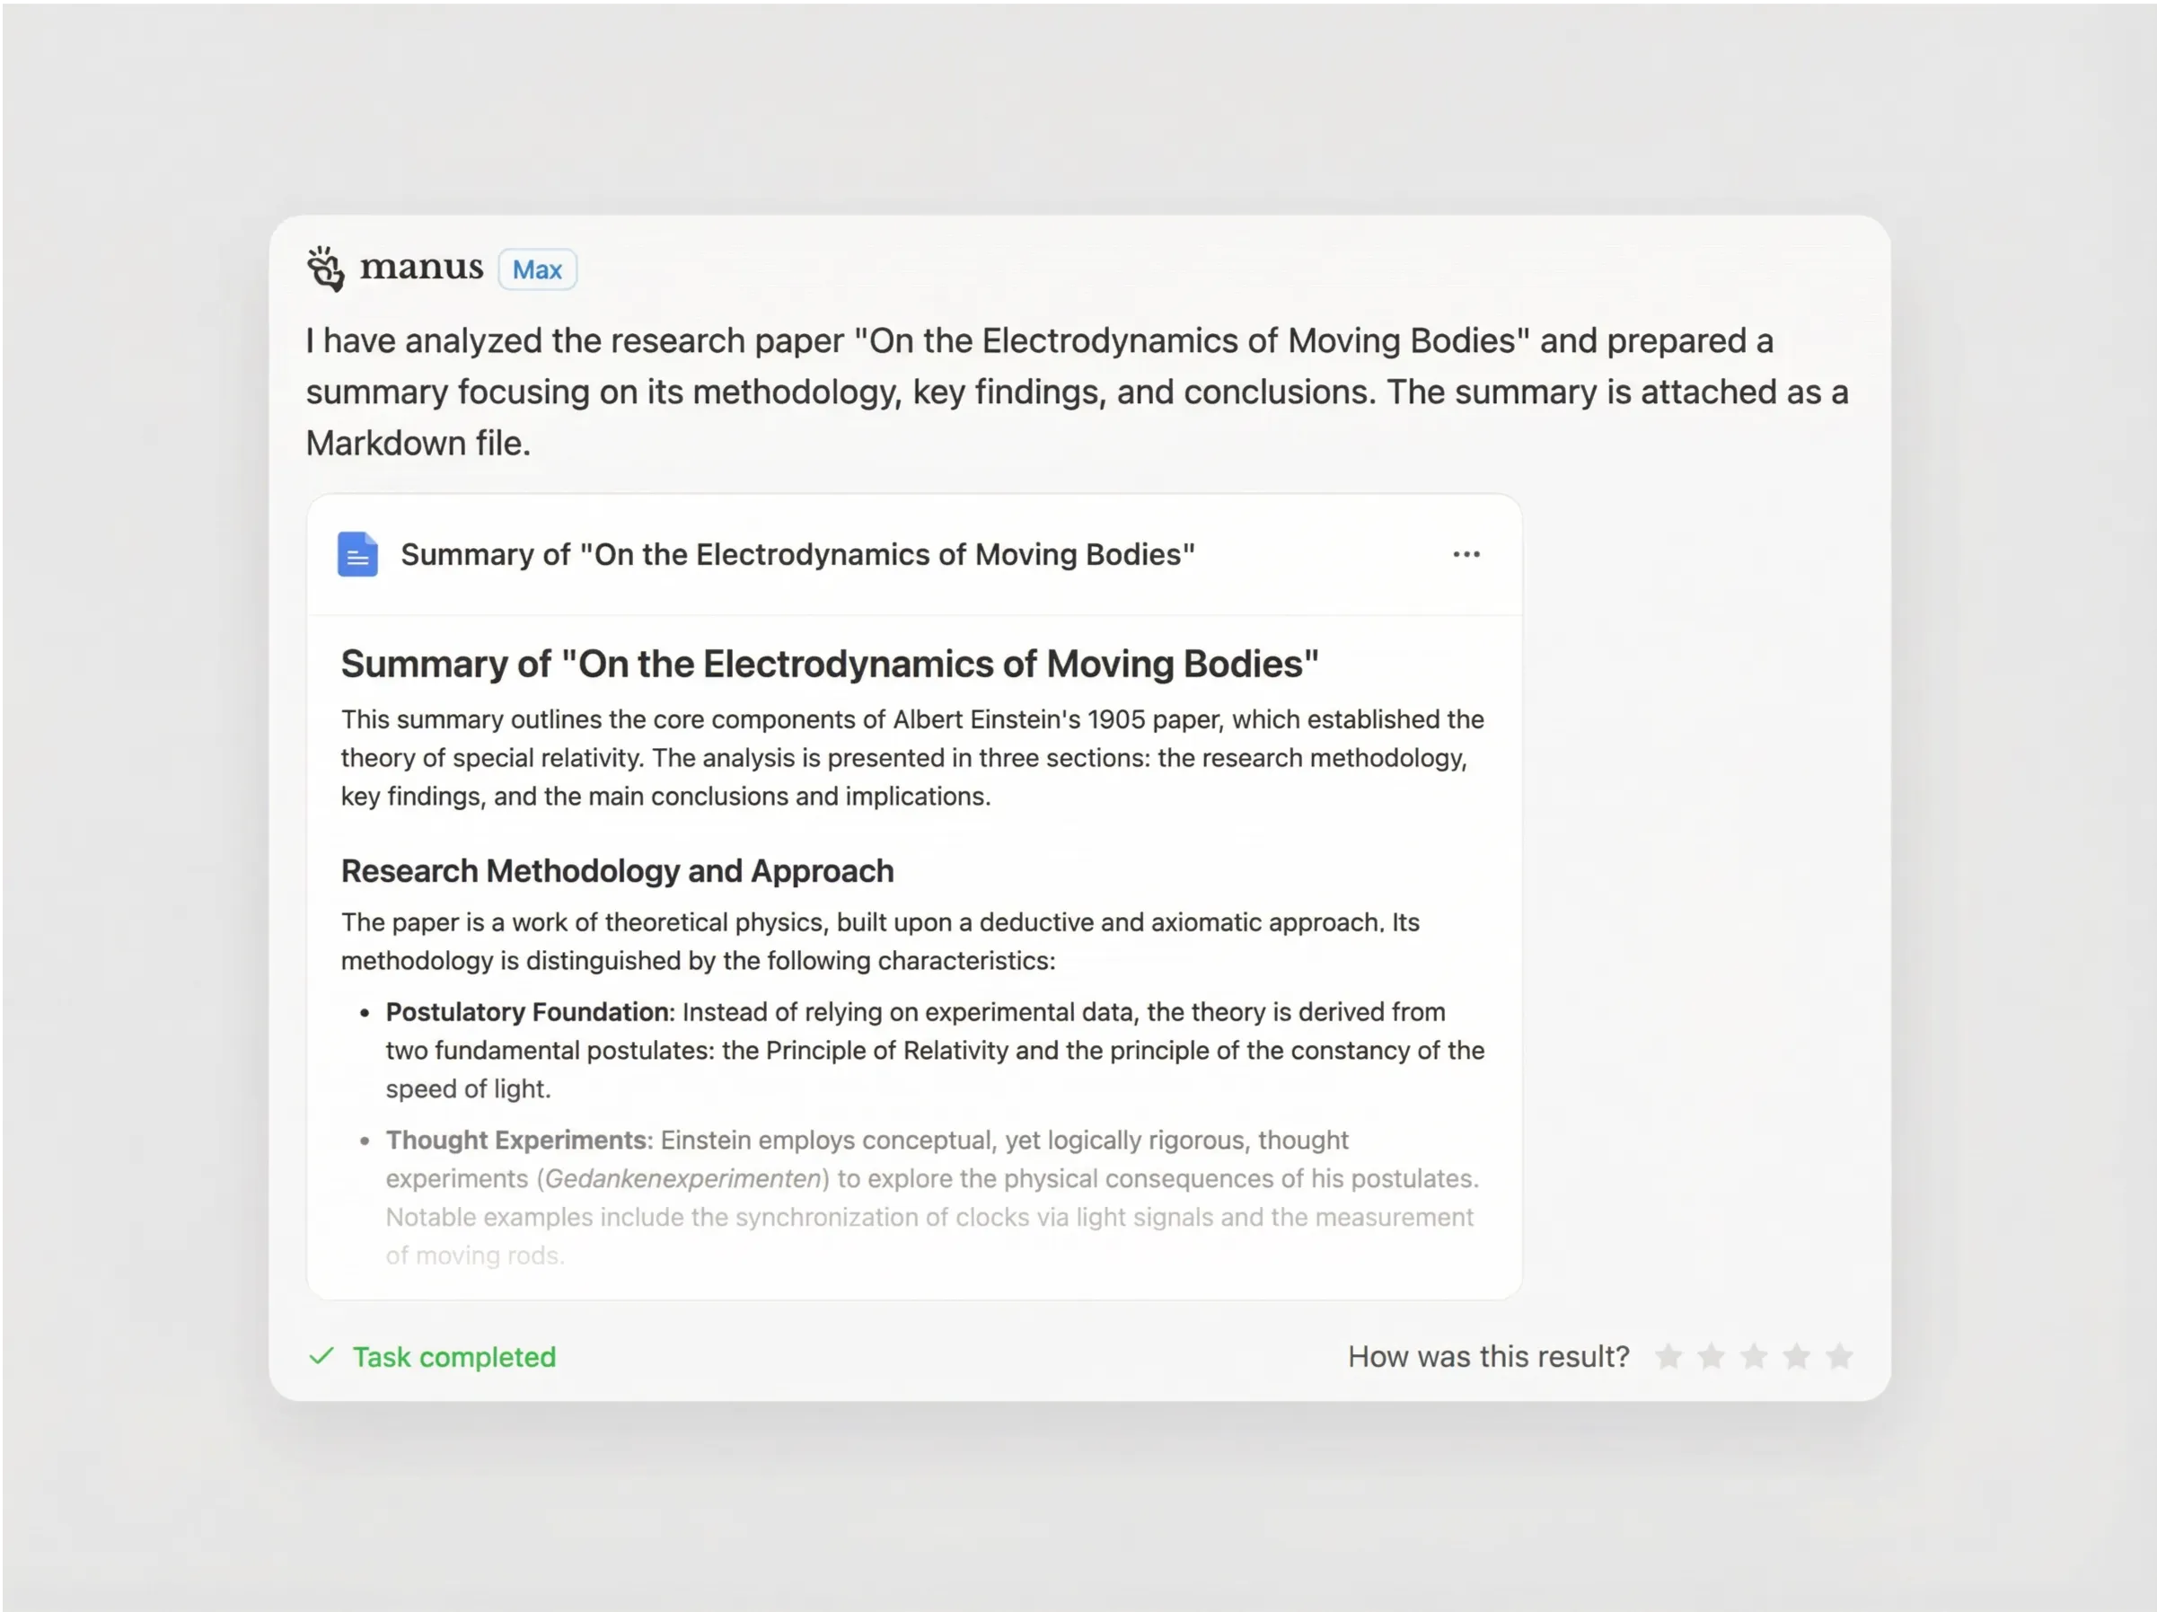
Task: Click the green Task completed checkmark
Action: point(321,1356)
